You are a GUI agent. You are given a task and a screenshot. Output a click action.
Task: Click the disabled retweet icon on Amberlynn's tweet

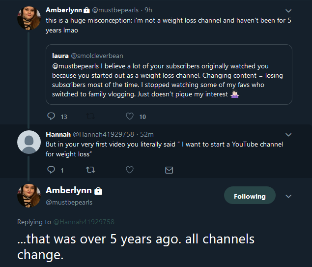tap(90, 116)
